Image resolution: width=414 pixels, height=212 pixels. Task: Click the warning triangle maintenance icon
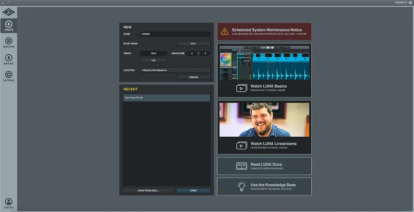click(x=225, y=31)
